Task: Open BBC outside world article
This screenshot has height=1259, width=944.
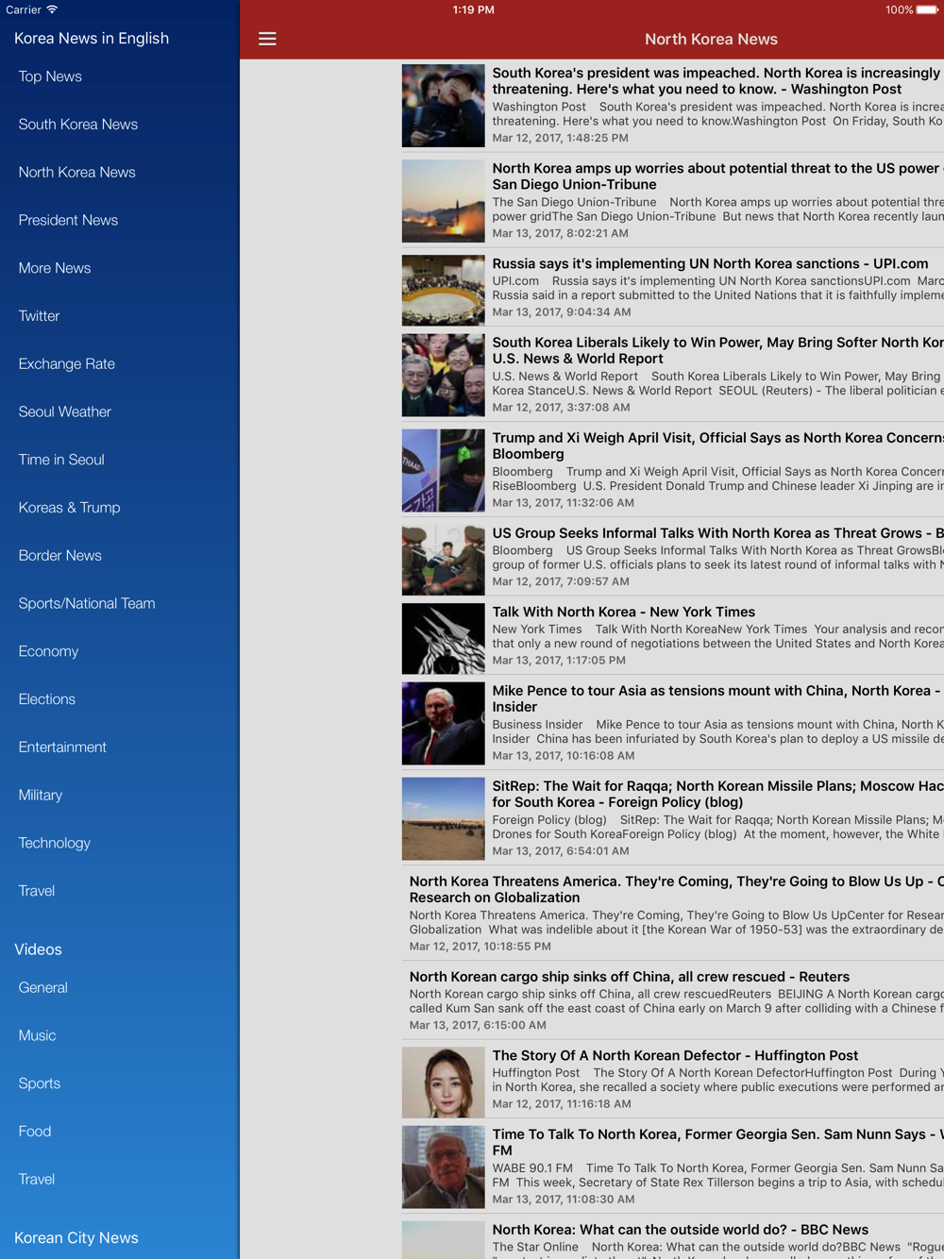Action: [x=680, y=1230]
